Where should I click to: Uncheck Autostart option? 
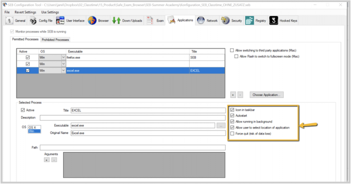click(232, 115)
